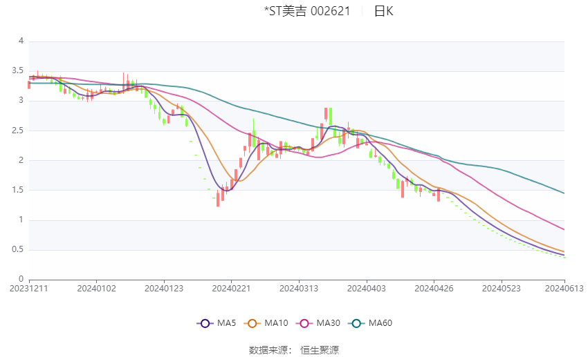Click the lowest red candlestick near 20240221
Viewport: 588px width, 357px height.
[x=218, y=199]
